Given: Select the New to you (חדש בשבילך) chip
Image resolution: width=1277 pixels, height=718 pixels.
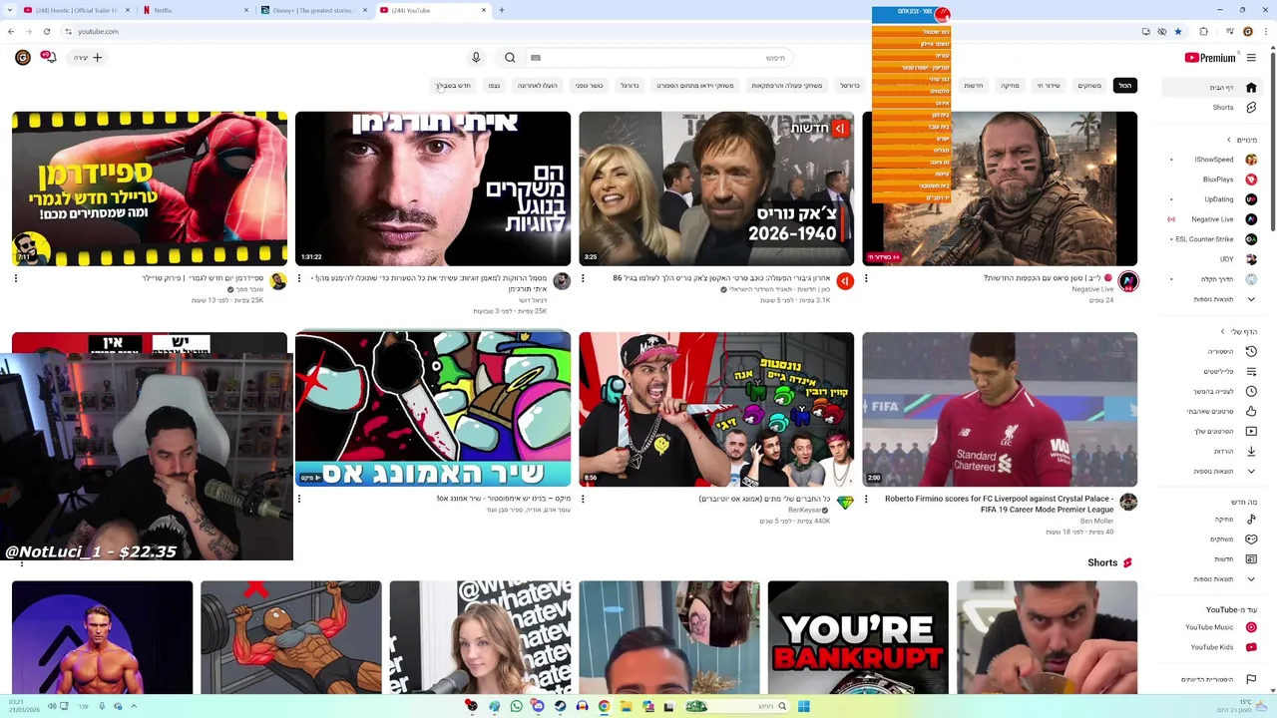Looking at the screenshot, I should [454, 86].
